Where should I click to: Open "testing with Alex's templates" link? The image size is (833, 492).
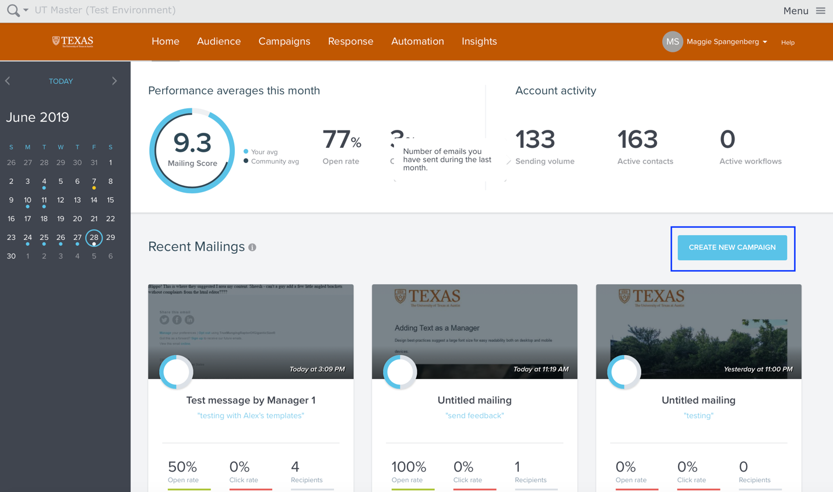pos(251,416)
